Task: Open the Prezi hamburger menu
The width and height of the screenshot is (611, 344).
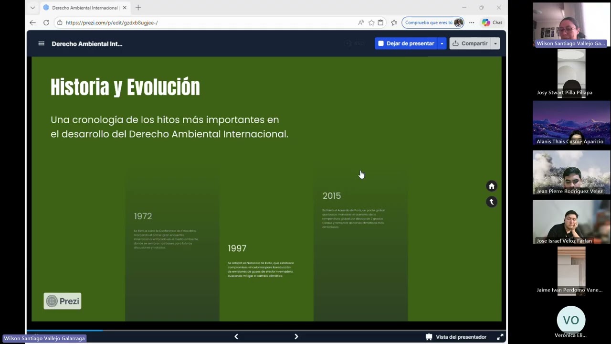Action: click(x=41, y=43)
